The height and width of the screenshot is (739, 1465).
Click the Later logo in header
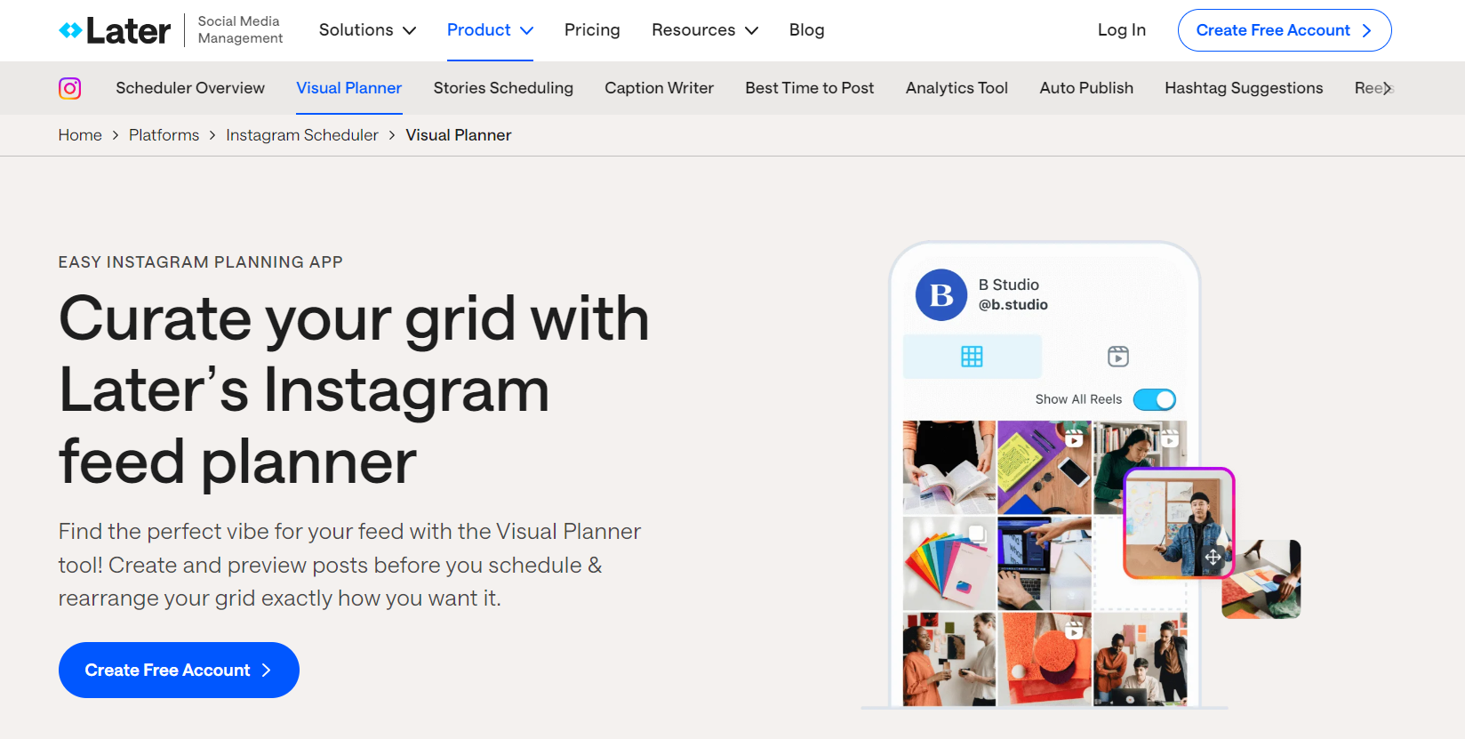click(115, 31)
